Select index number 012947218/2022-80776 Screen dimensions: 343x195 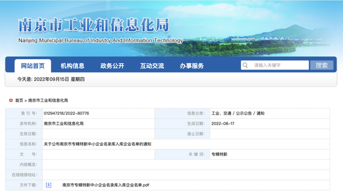(66, 113)
